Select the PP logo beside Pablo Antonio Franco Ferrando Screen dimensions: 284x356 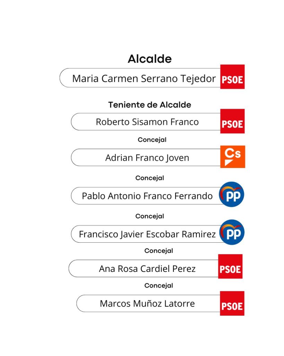pos(232,195)
